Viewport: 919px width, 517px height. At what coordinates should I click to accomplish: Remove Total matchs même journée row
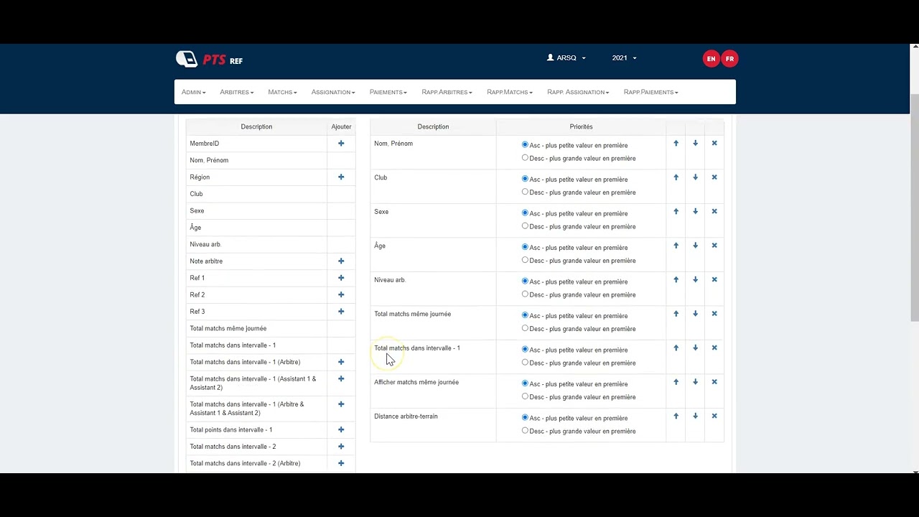coord(714,314)
